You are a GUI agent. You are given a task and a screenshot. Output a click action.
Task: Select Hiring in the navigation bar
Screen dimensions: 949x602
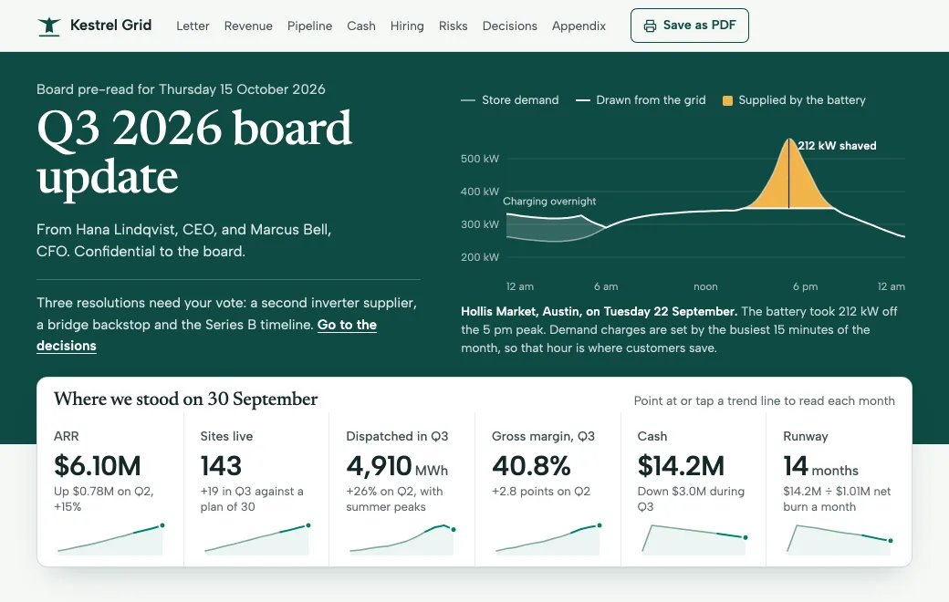pyautogui.click(x=407, y=26)
